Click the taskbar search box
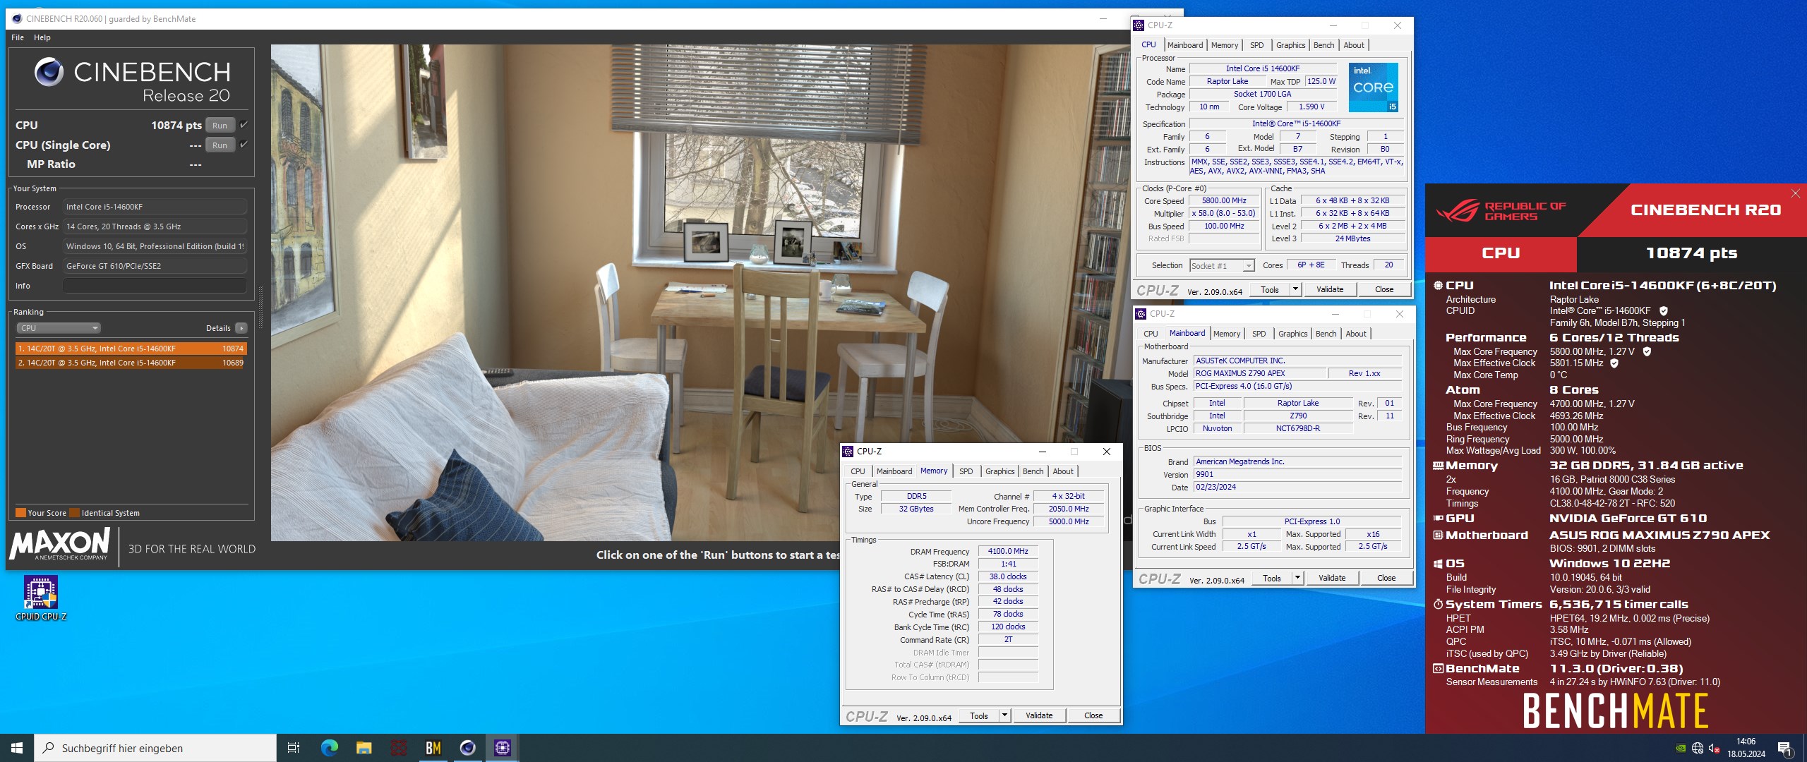This screenshot has width=1807, height=762. pos(155,748)
